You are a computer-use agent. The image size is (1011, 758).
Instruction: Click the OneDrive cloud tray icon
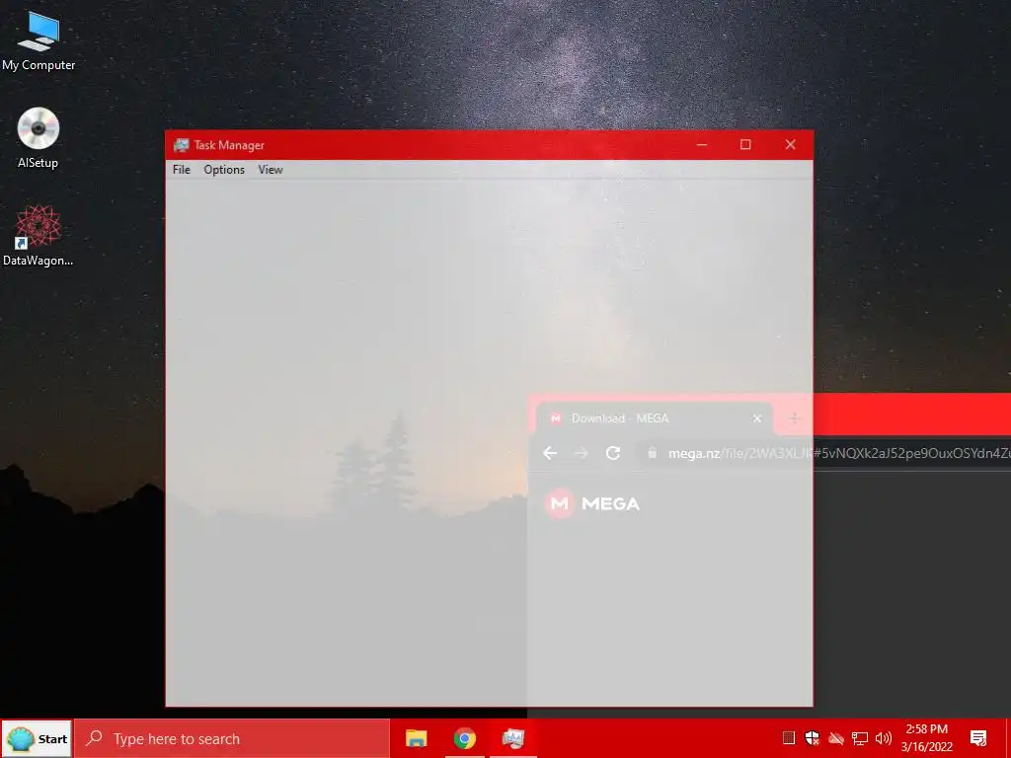(836, 738)
